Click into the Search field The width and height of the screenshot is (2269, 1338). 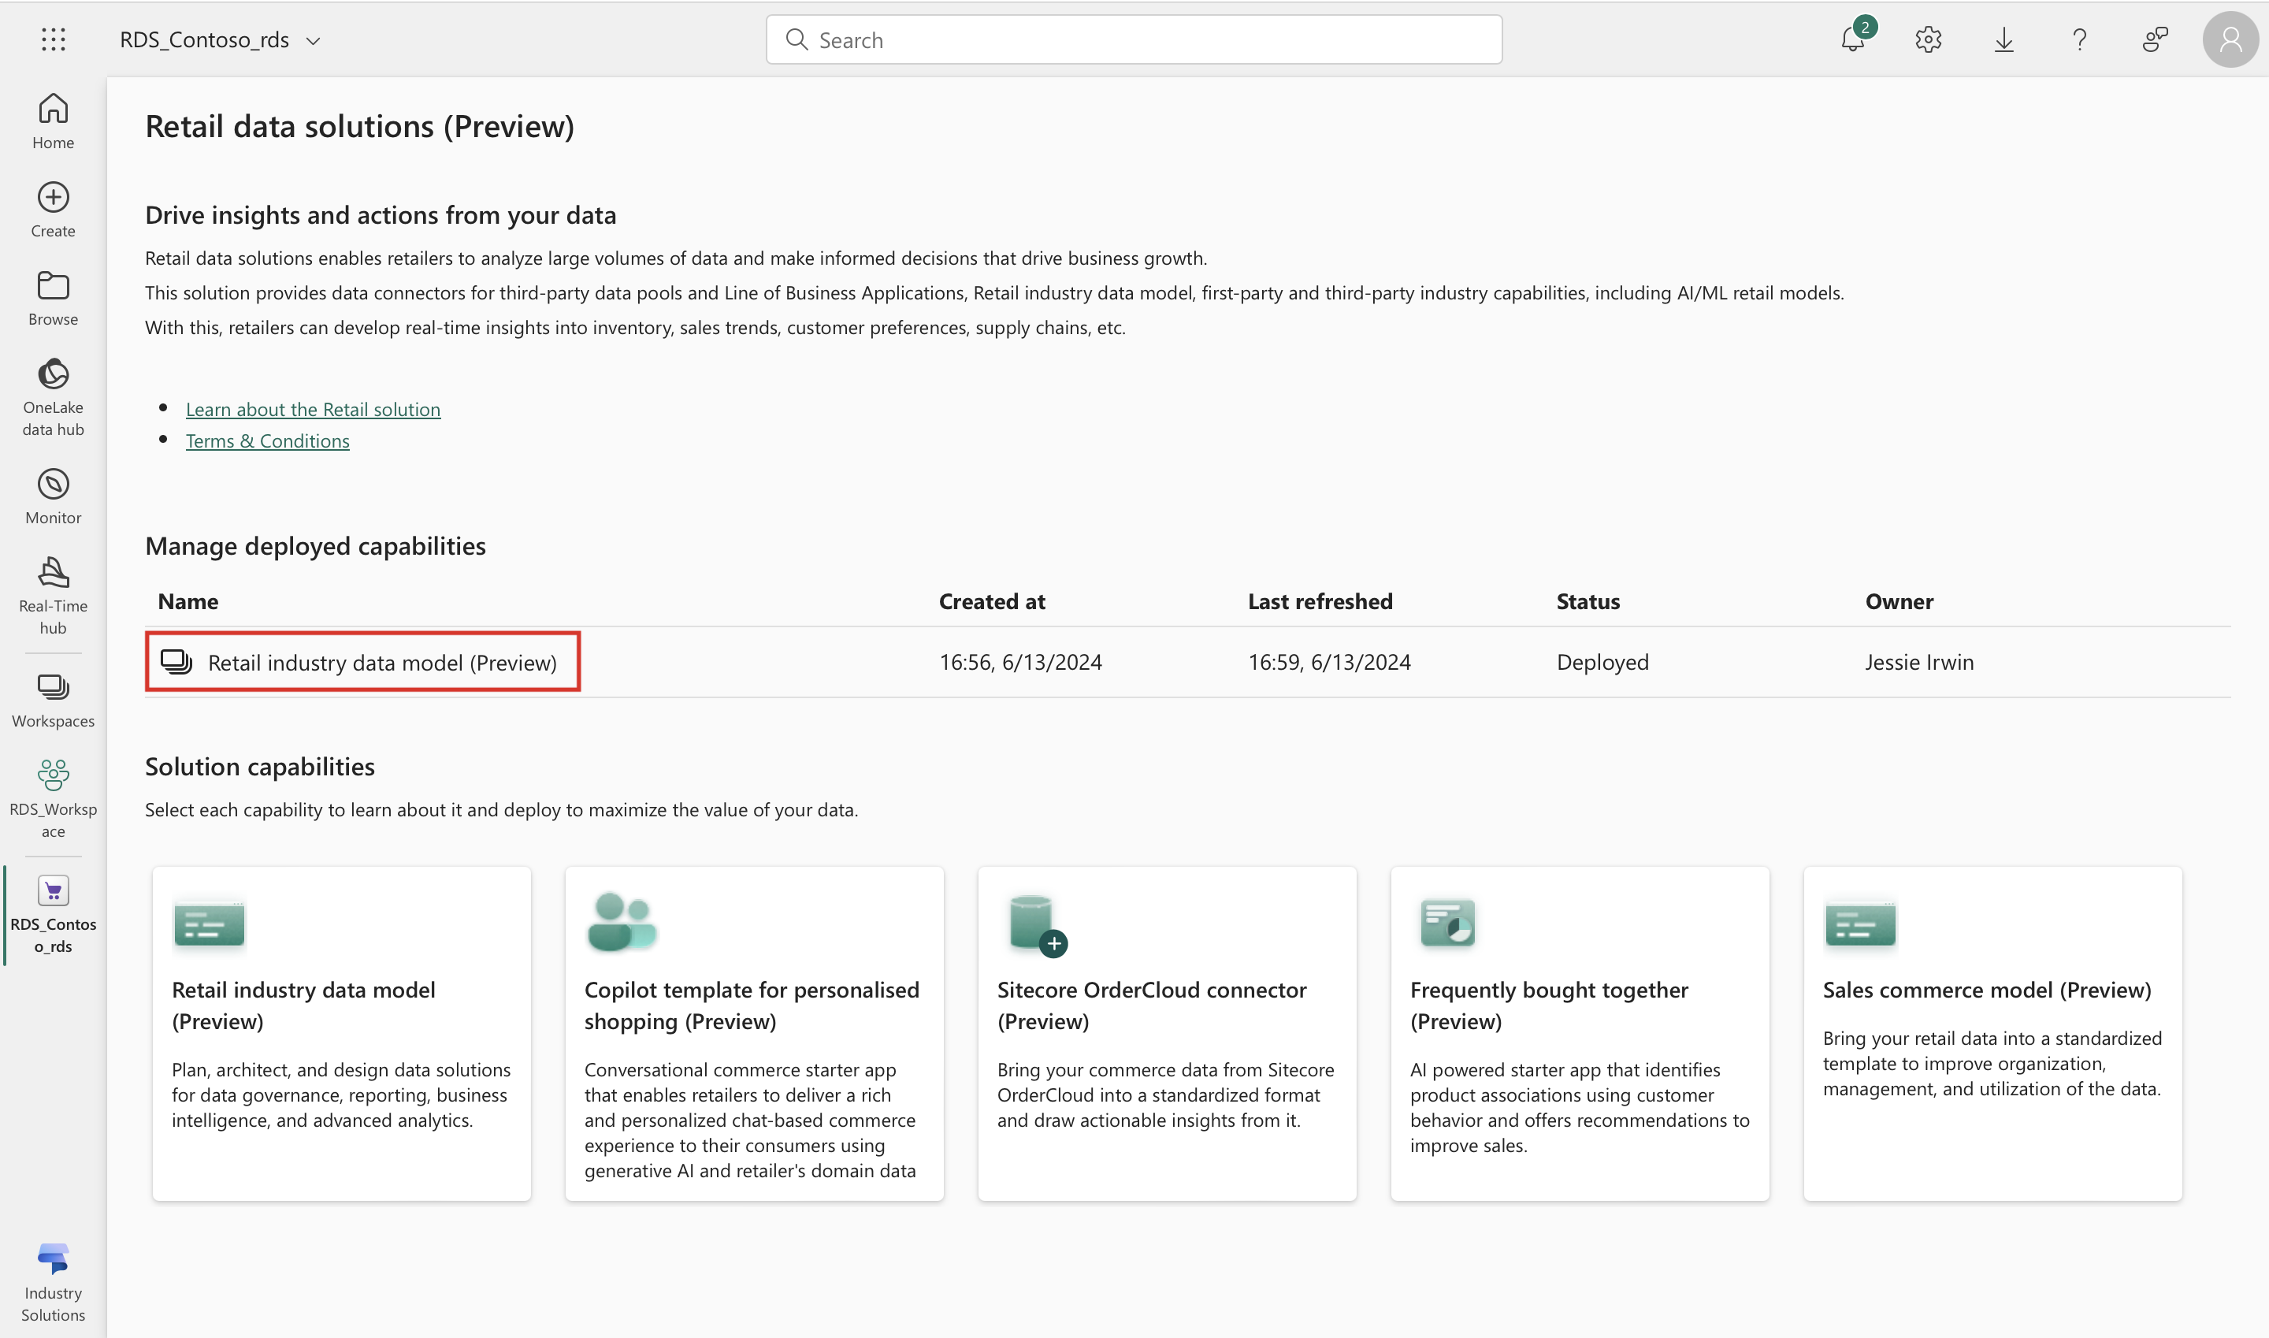tap(1133, 39)
